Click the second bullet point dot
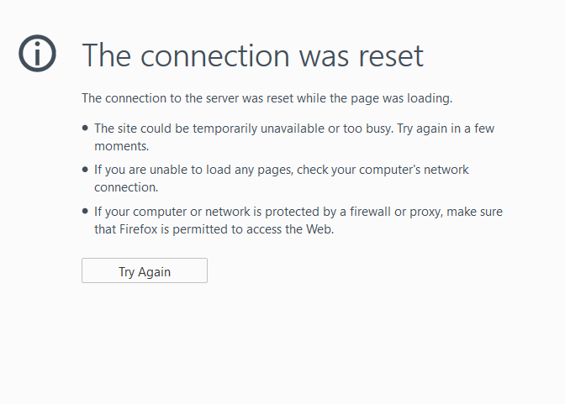The height and width of the screenshot is (404, 565). pos(85,170)
